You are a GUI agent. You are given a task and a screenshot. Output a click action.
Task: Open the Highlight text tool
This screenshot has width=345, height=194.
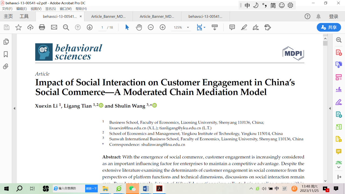(244, 27)
